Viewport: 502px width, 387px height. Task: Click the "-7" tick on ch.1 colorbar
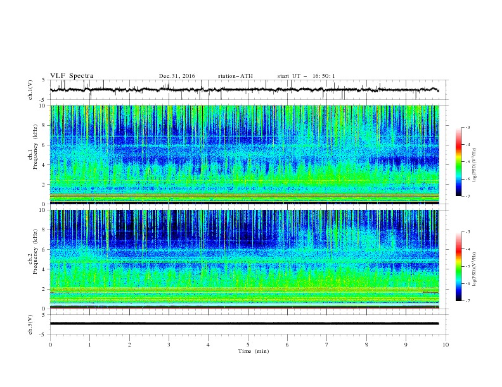tap(467, 197)
